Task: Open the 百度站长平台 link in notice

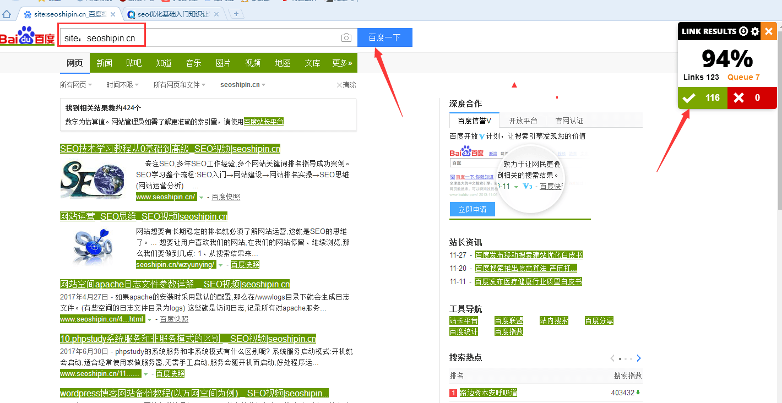Action: [264, 122]
